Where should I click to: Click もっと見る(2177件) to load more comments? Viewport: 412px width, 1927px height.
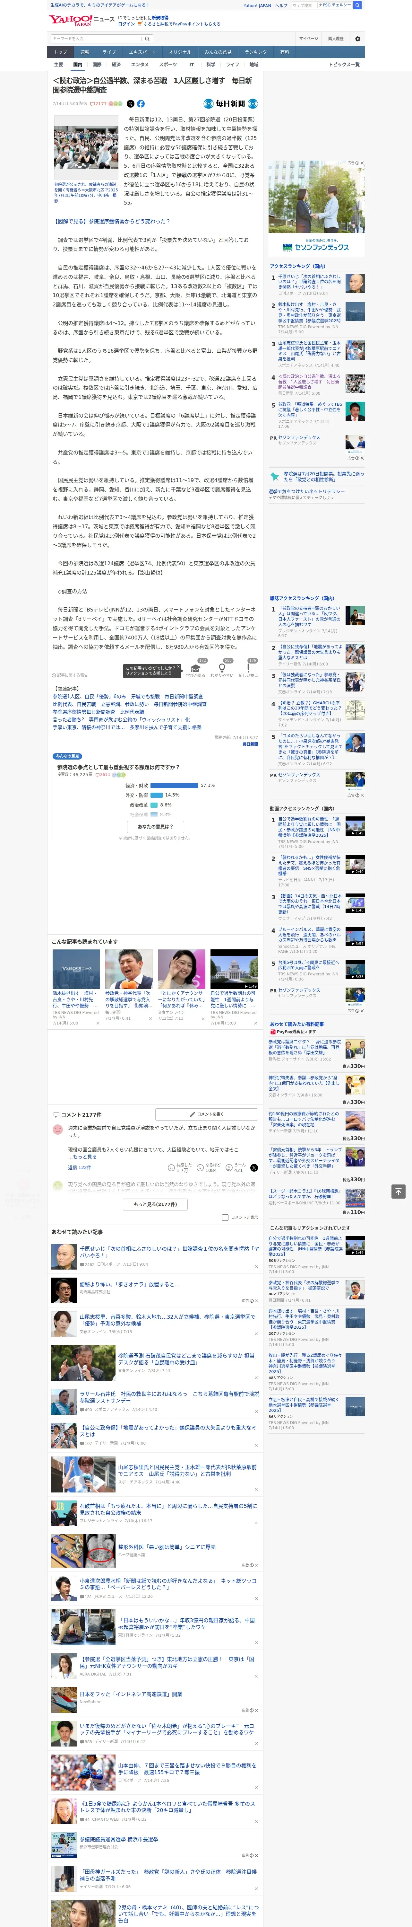click(x=156, y=1204)
